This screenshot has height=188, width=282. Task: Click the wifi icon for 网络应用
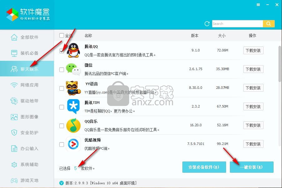coord(14,85)
